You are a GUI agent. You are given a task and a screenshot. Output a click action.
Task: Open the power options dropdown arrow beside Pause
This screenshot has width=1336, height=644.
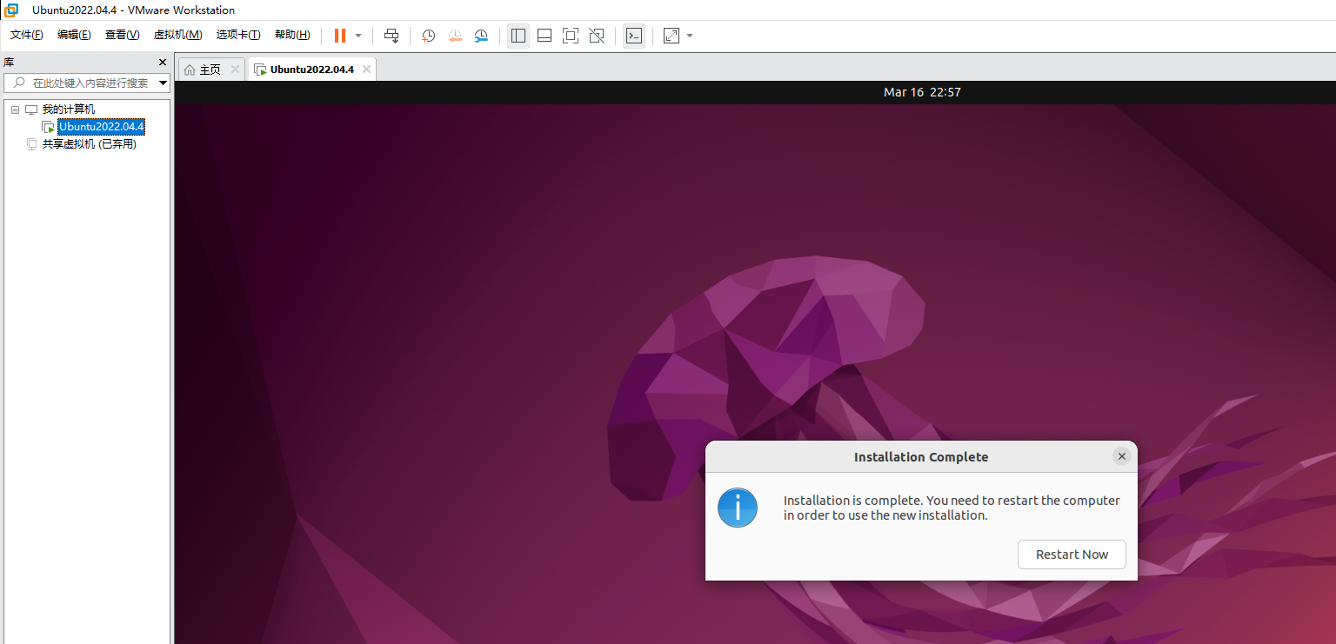pyautogui.click(x=358, y=36)
